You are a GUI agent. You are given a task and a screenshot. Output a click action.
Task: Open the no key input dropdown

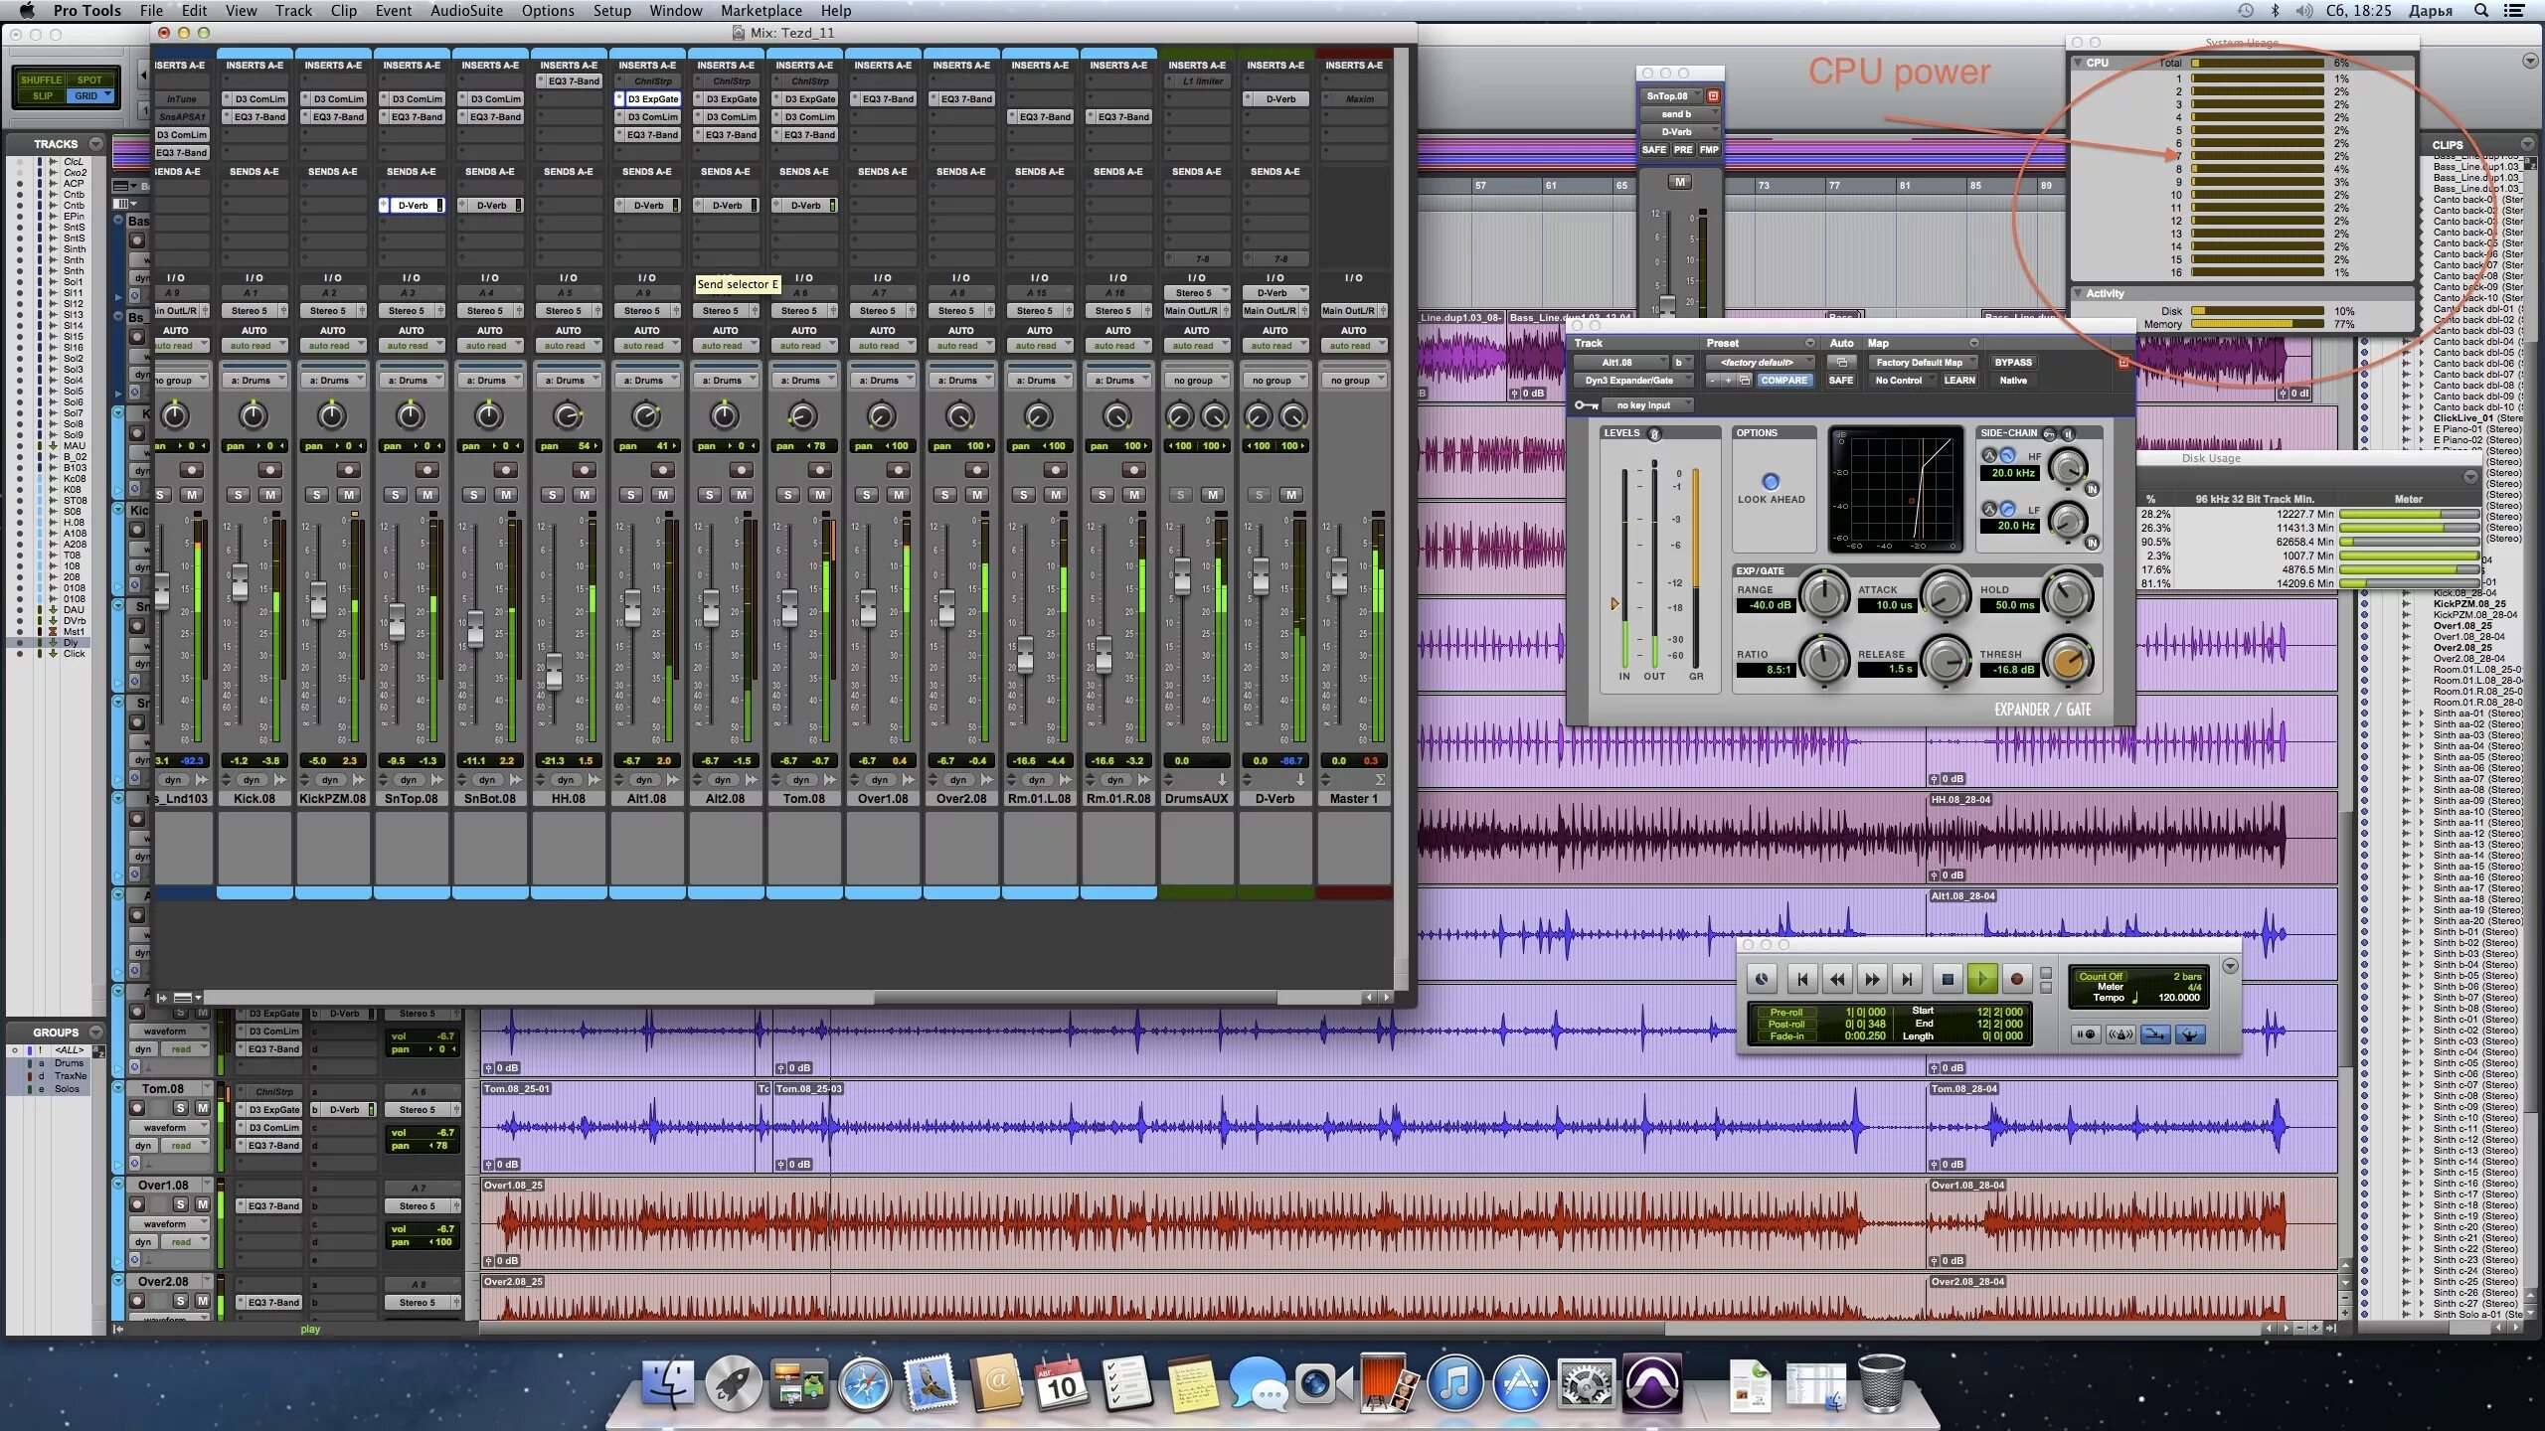(1645, 405)
